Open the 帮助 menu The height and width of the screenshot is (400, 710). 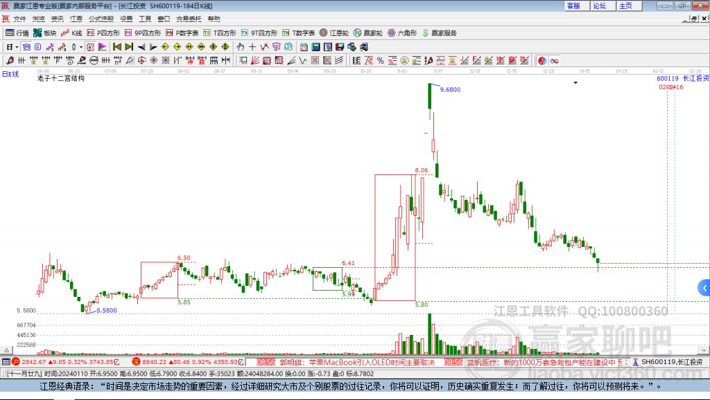pyautogui.click(x=214, y=19)
